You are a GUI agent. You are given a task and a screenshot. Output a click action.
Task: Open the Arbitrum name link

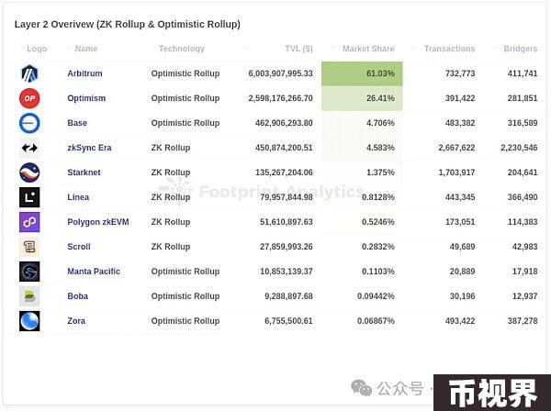(x=84, y=73)
